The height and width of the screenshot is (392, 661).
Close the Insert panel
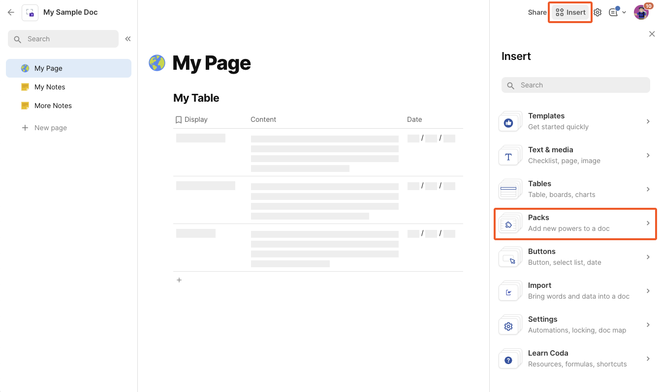click(652, 34)
